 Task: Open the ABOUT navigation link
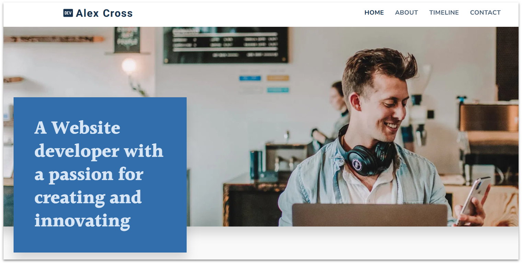coord(406,13)
